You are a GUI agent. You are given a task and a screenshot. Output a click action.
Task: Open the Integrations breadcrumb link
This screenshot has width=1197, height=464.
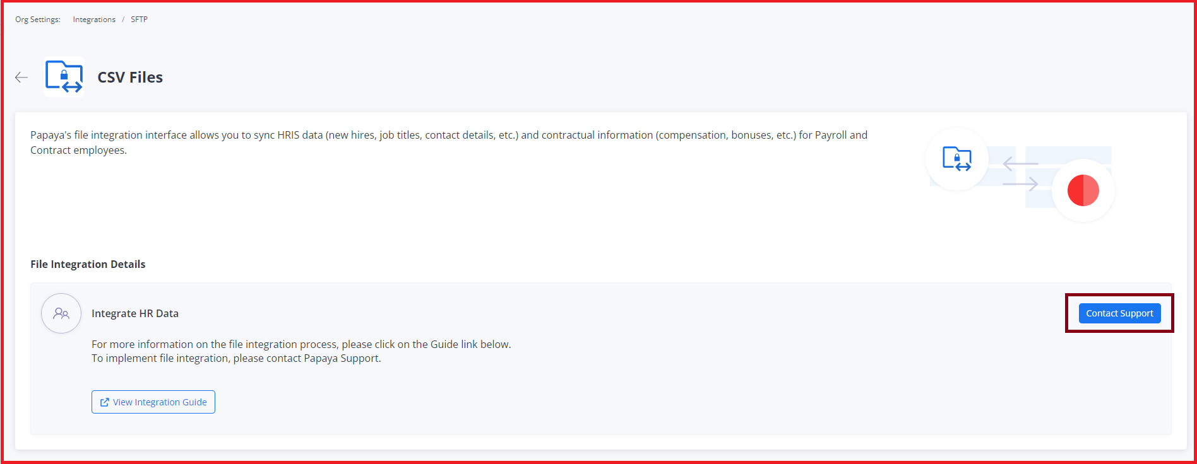(x=94, y=20)
